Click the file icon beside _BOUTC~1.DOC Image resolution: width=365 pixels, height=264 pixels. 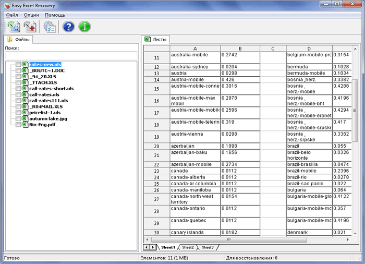click(24, 70)
